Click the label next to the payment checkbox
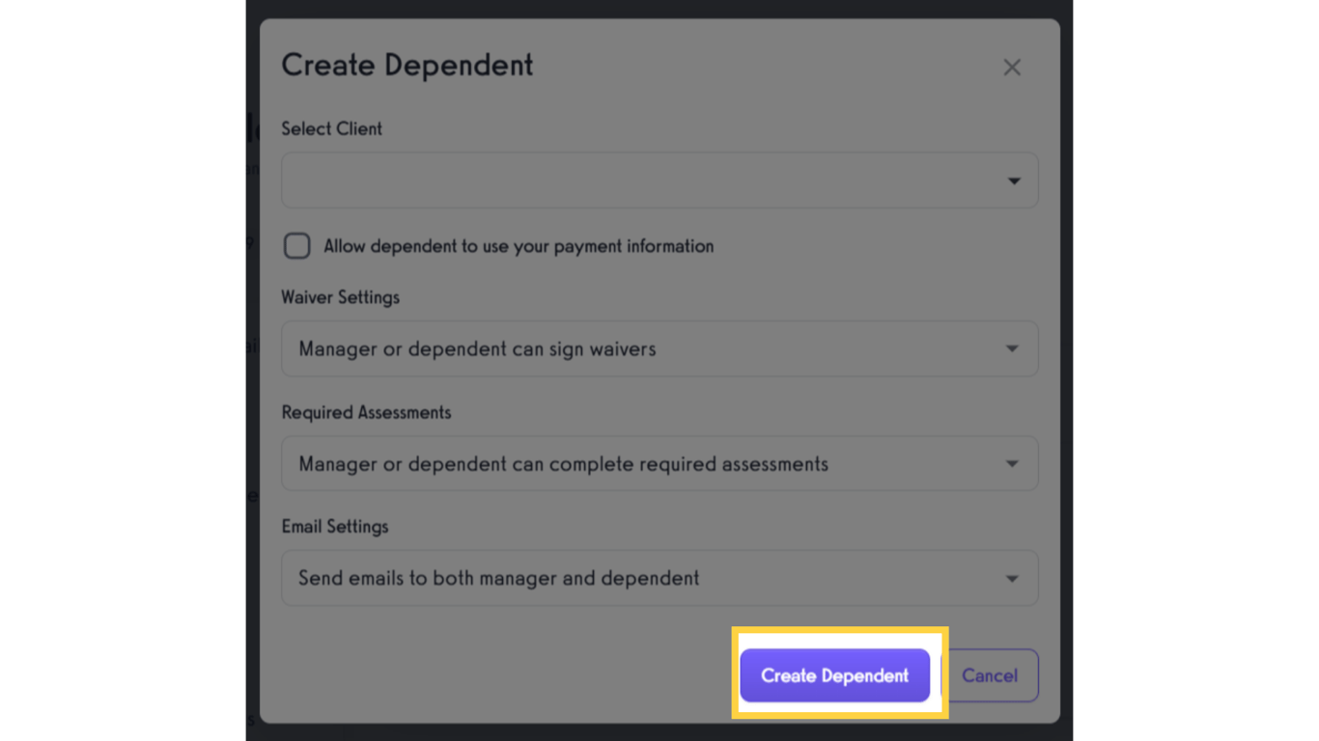Screen dimensions: 1319x741 click(504, 246)
